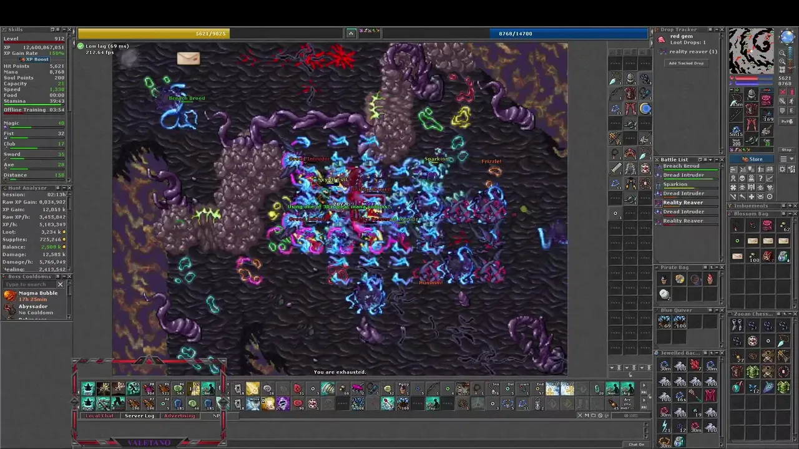Screen dimensions: 799x449
Task: Collapse the Zaoan Chess container panel
Action: [790, 314]
